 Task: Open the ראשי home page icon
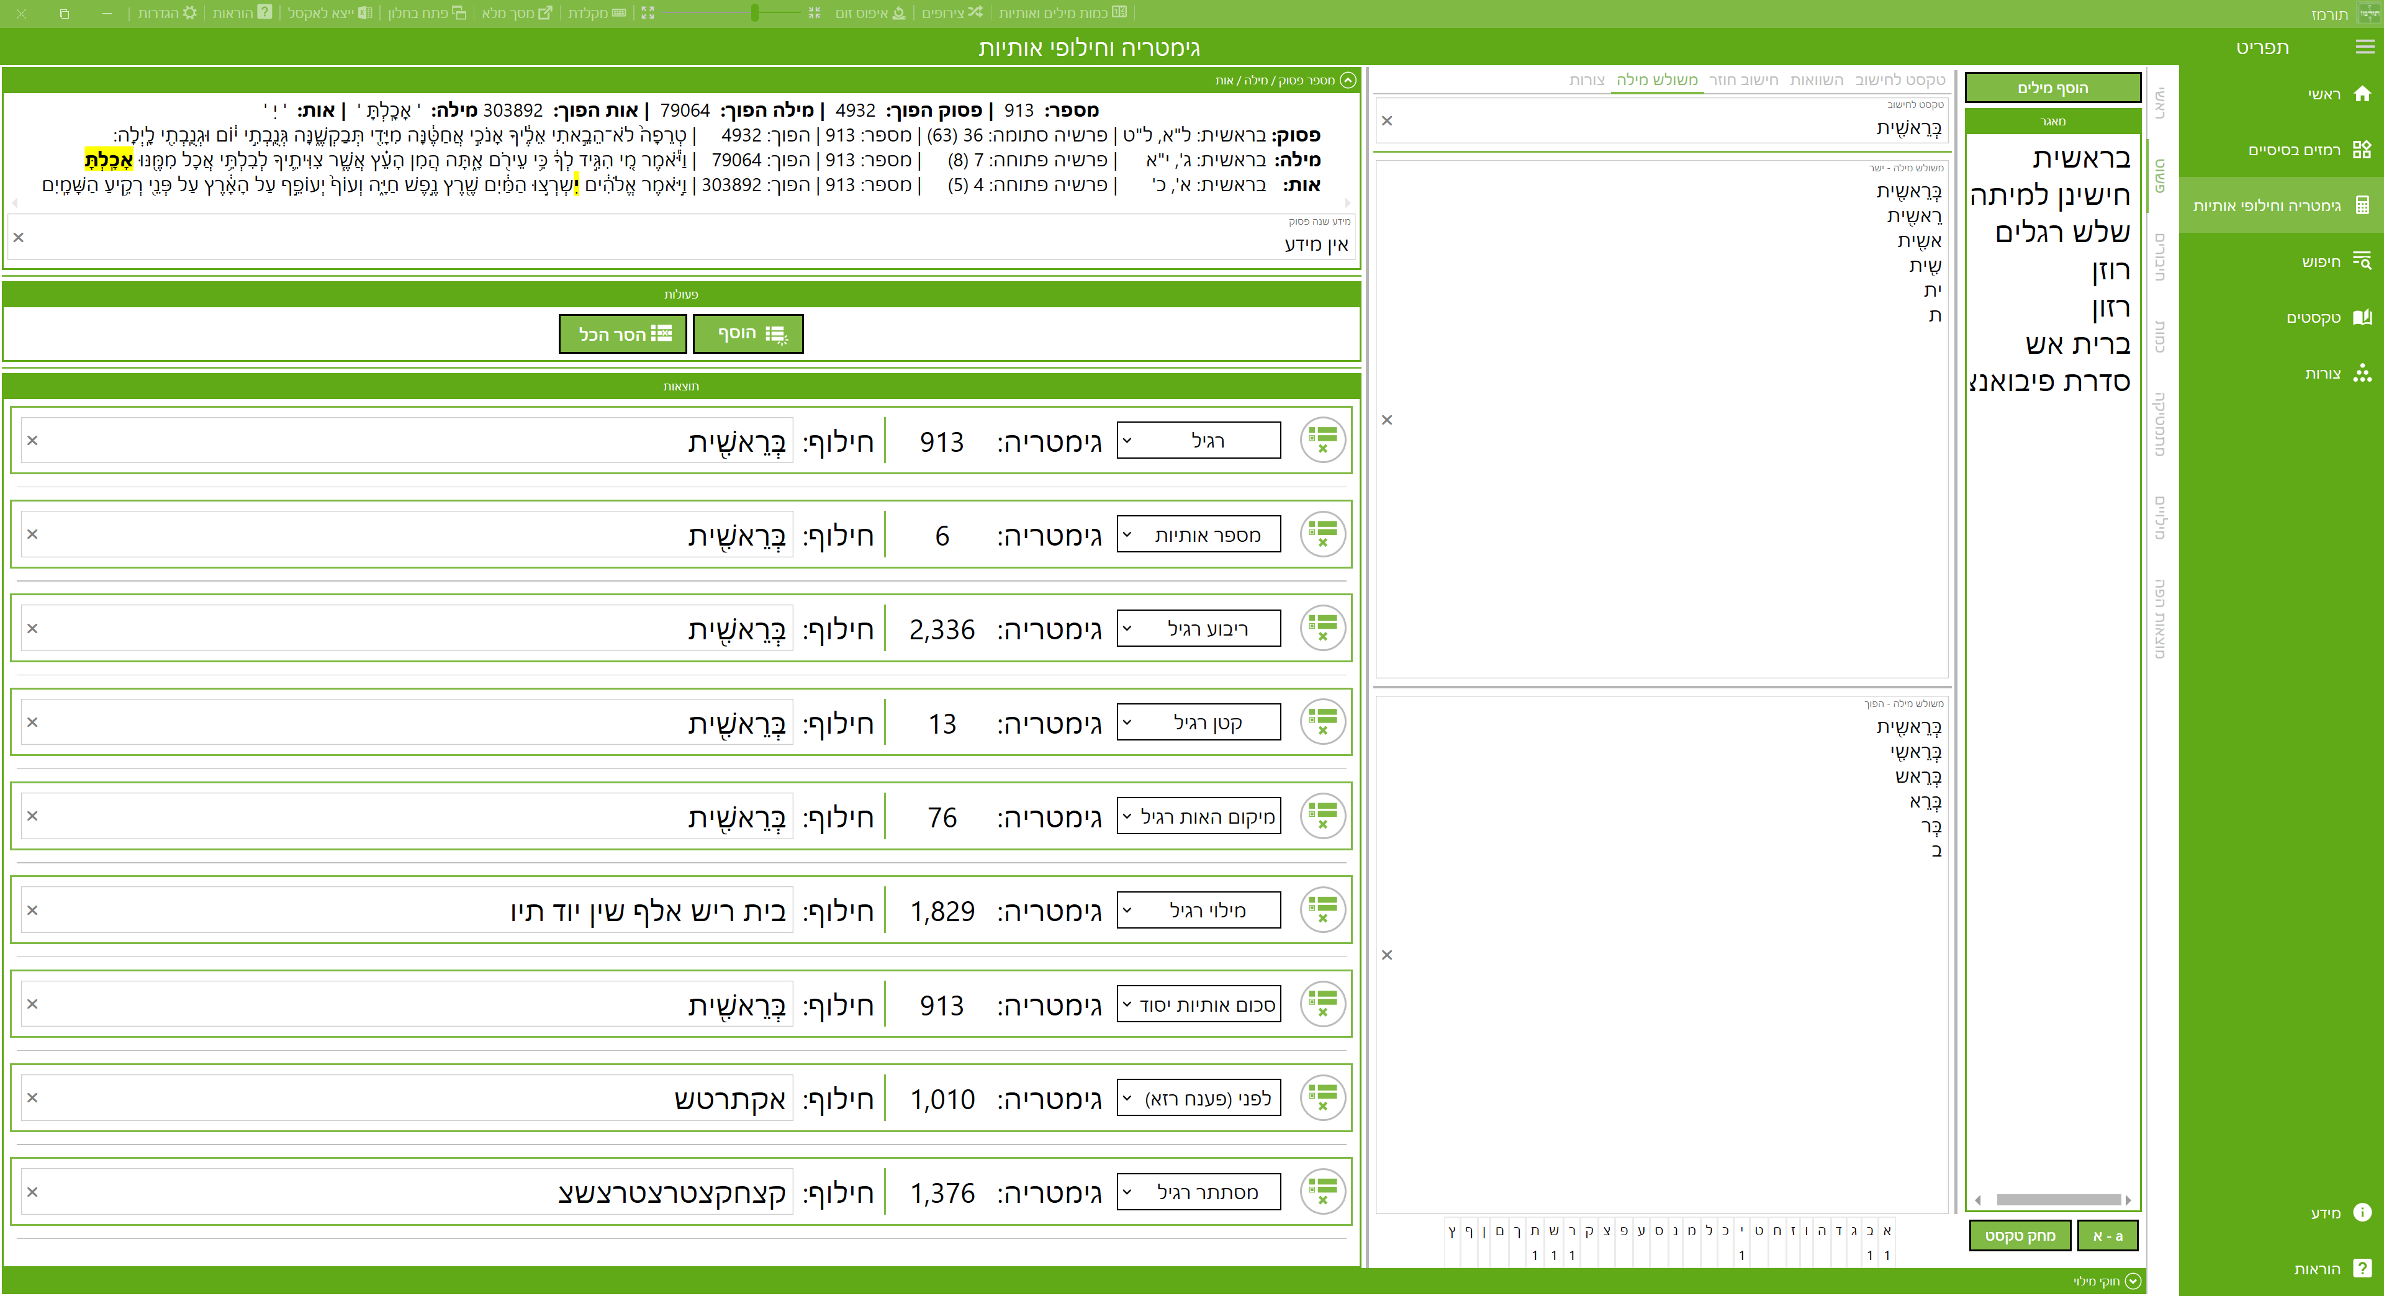(2362, 94)
